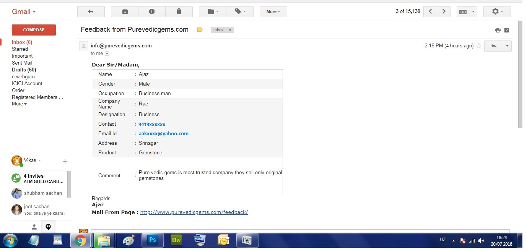The width and height of the screenshot is (527, 251).
Task: Show recipient details arrow beside 'to me'
Action: tap(107, 53)
